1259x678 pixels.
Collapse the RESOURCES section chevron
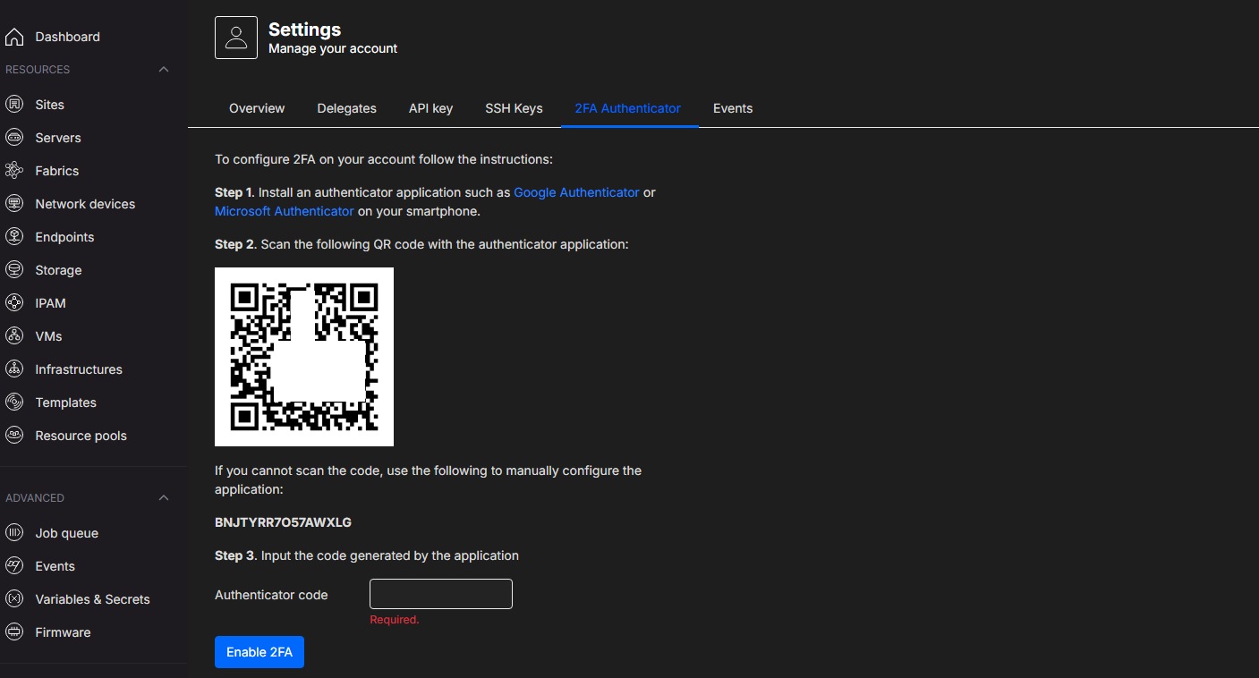coord(164,70)
